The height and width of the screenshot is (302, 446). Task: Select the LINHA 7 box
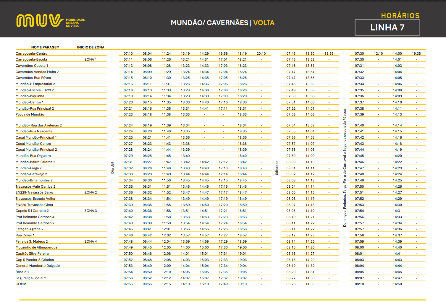pos(387,27)
